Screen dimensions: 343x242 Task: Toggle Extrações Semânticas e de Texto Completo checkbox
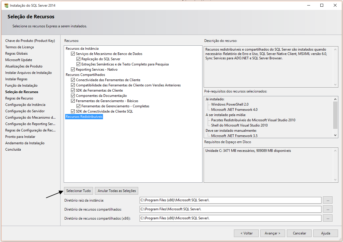78,64
